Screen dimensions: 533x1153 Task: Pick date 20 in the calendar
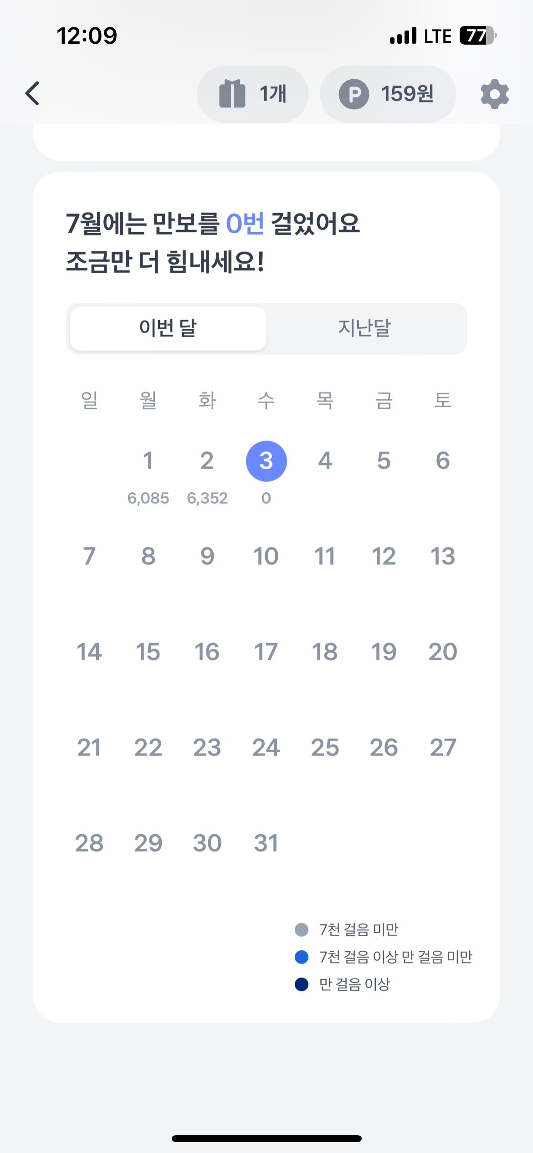click(442, 652)
